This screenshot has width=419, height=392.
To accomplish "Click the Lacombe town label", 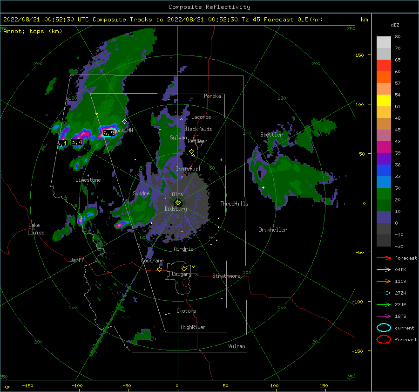I will tap(201, 117).
